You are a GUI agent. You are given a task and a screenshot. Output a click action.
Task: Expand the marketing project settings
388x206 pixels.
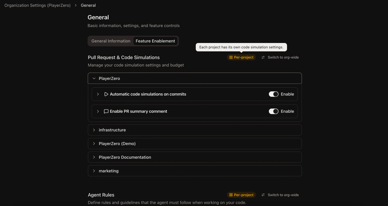(94, 171)
